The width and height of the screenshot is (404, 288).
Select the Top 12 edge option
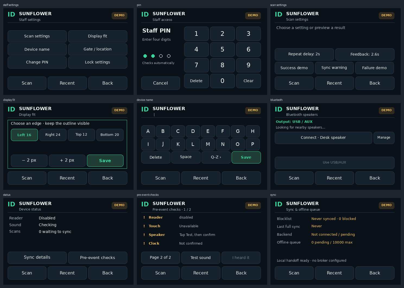coord(81,135)
